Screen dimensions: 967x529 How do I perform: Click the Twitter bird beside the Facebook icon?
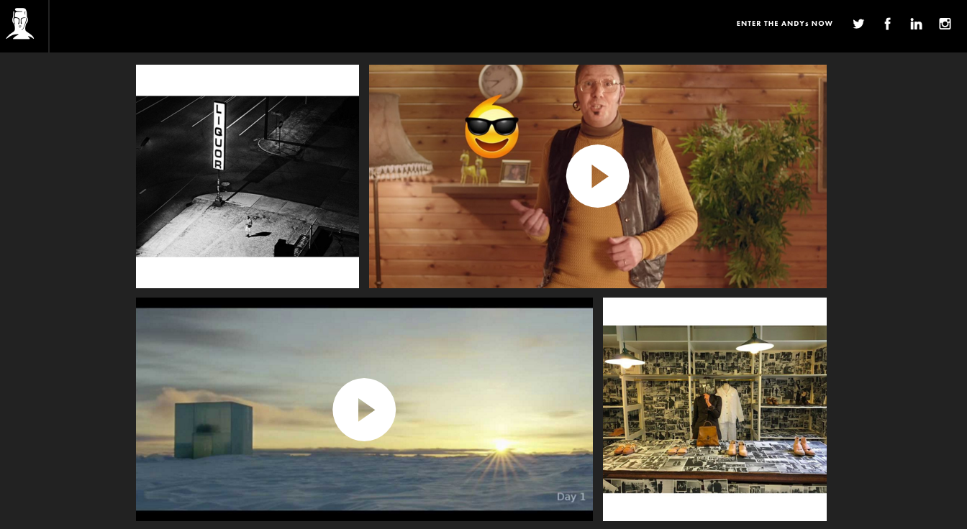click(x=858, y=23)
